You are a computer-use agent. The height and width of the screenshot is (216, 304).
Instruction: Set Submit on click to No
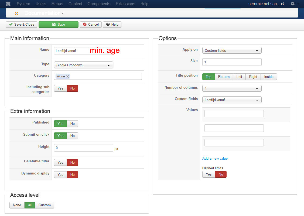pos(73,136)
